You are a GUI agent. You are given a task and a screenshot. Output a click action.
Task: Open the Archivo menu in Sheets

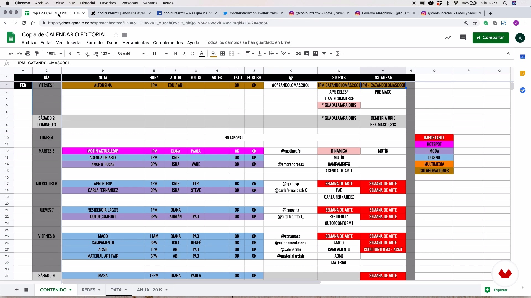tap(29, 42)
